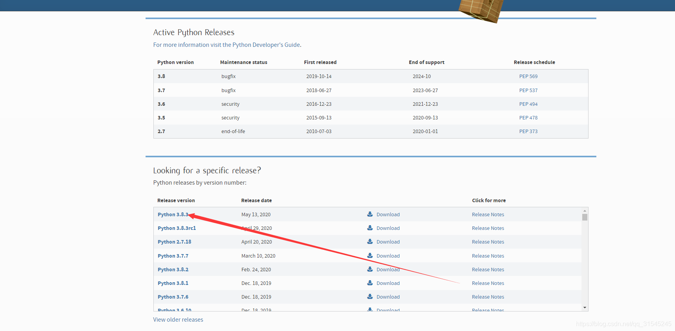
Task: Click Download text for Python 3.8.1
Action: pos(388,283)
